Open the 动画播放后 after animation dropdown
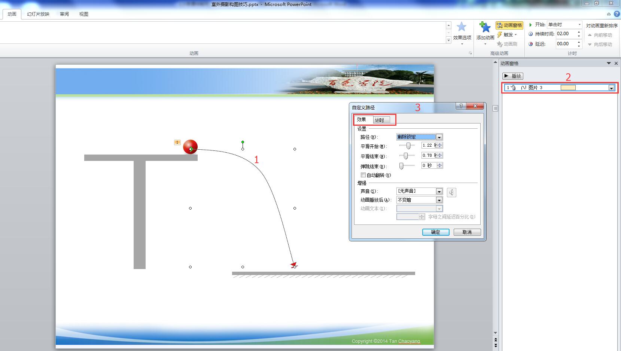621x351 pixels. (x=439, y=200)
